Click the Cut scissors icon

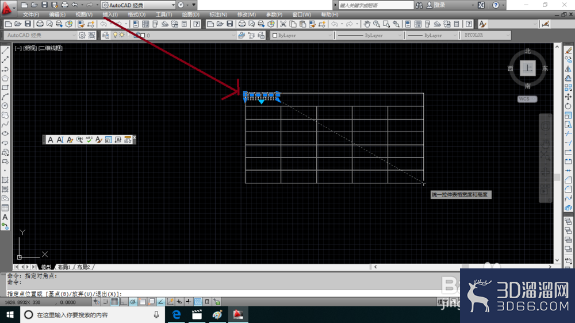283,24
